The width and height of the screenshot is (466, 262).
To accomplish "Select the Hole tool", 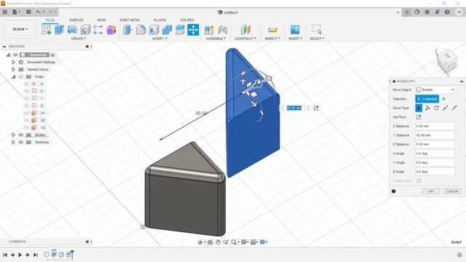I will coord(85,30).
